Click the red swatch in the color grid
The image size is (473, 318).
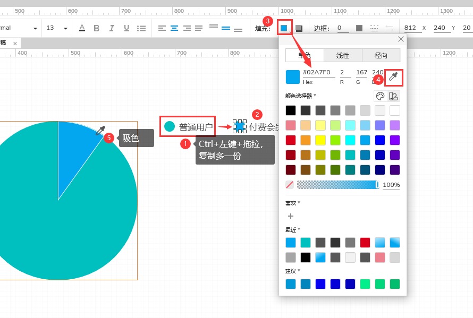point(291,140)
